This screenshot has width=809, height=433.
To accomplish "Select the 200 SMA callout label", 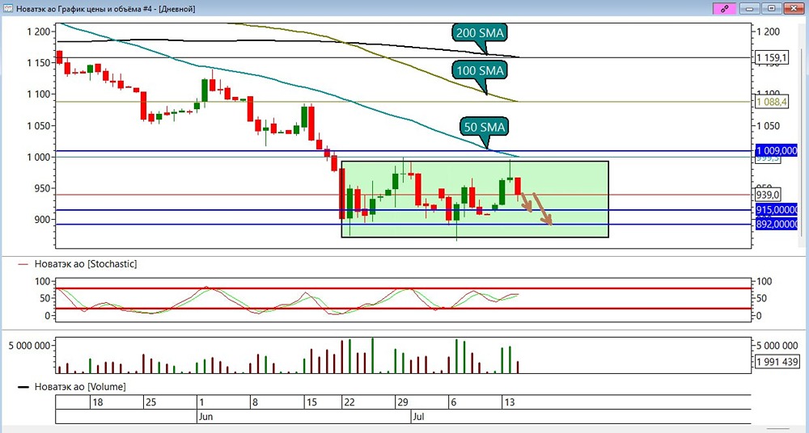I will click(479, 33).
